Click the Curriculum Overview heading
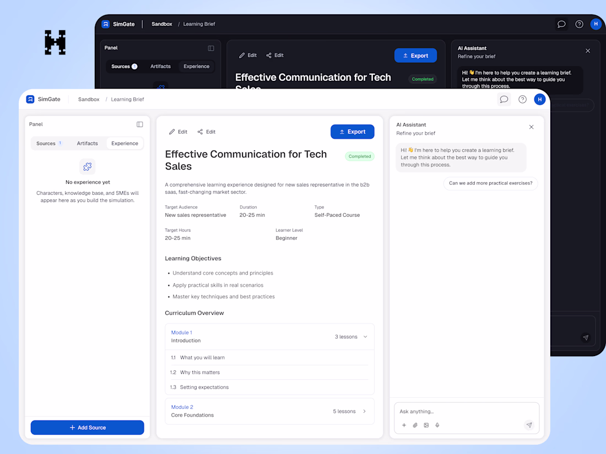Viewport: 606px width, 454px height. pyautogui.click(x=194, y=313)
